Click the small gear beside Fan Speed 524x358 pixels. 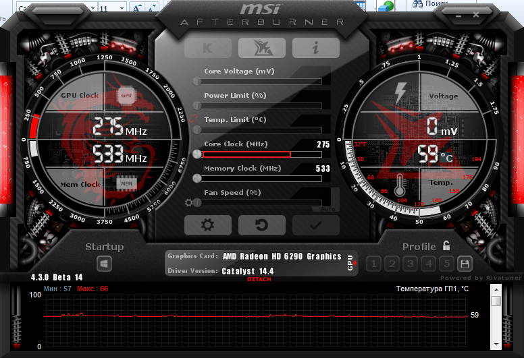pos(189,202)
